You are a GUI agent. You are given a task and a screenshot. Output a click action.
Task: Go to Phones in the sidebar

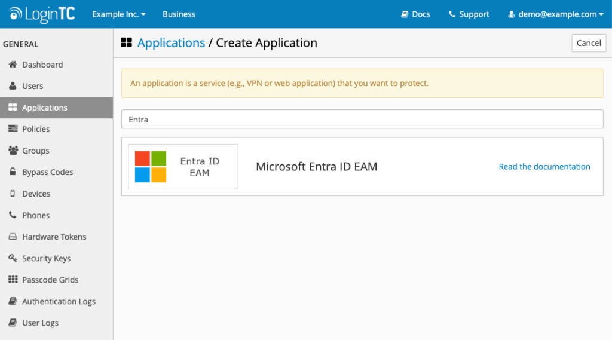click(x=57, y=215)
